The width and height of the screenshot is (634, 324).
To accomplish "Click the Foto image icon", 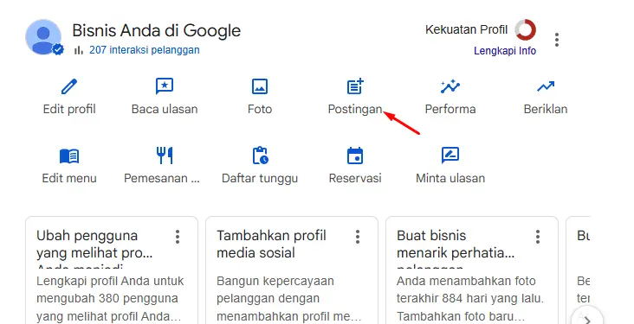I will click(260, 86).
